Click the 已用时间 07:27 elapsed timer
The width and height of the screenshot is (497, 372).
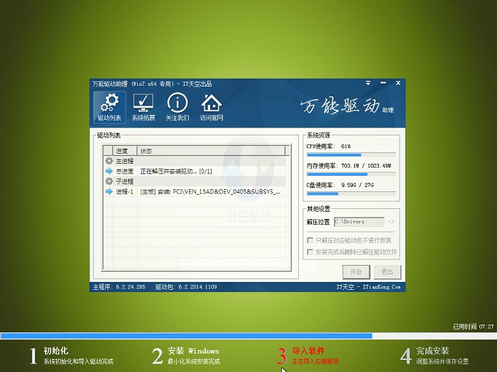(474, 327)
